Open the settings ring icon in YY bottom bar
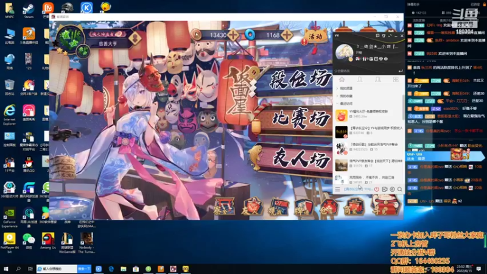Viewport: 487px width, 274px height. coord(392,189)
